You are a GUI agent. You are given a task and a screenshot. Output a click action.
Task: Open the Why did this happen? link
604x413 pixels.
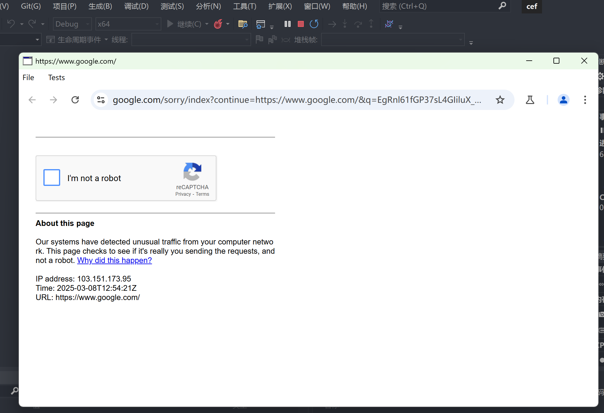tap(115, 260)
